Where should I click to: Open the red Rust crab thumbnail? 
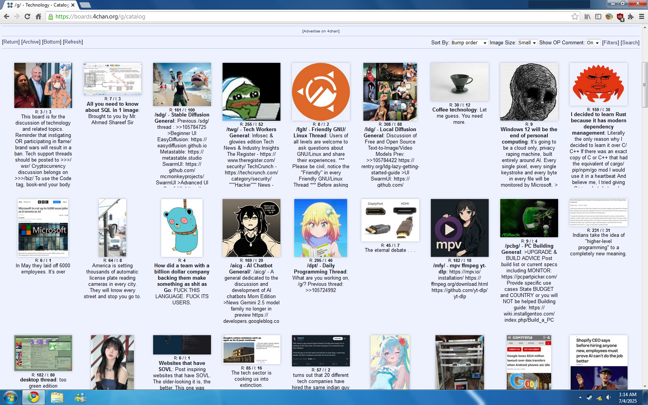tap(599, 84)
